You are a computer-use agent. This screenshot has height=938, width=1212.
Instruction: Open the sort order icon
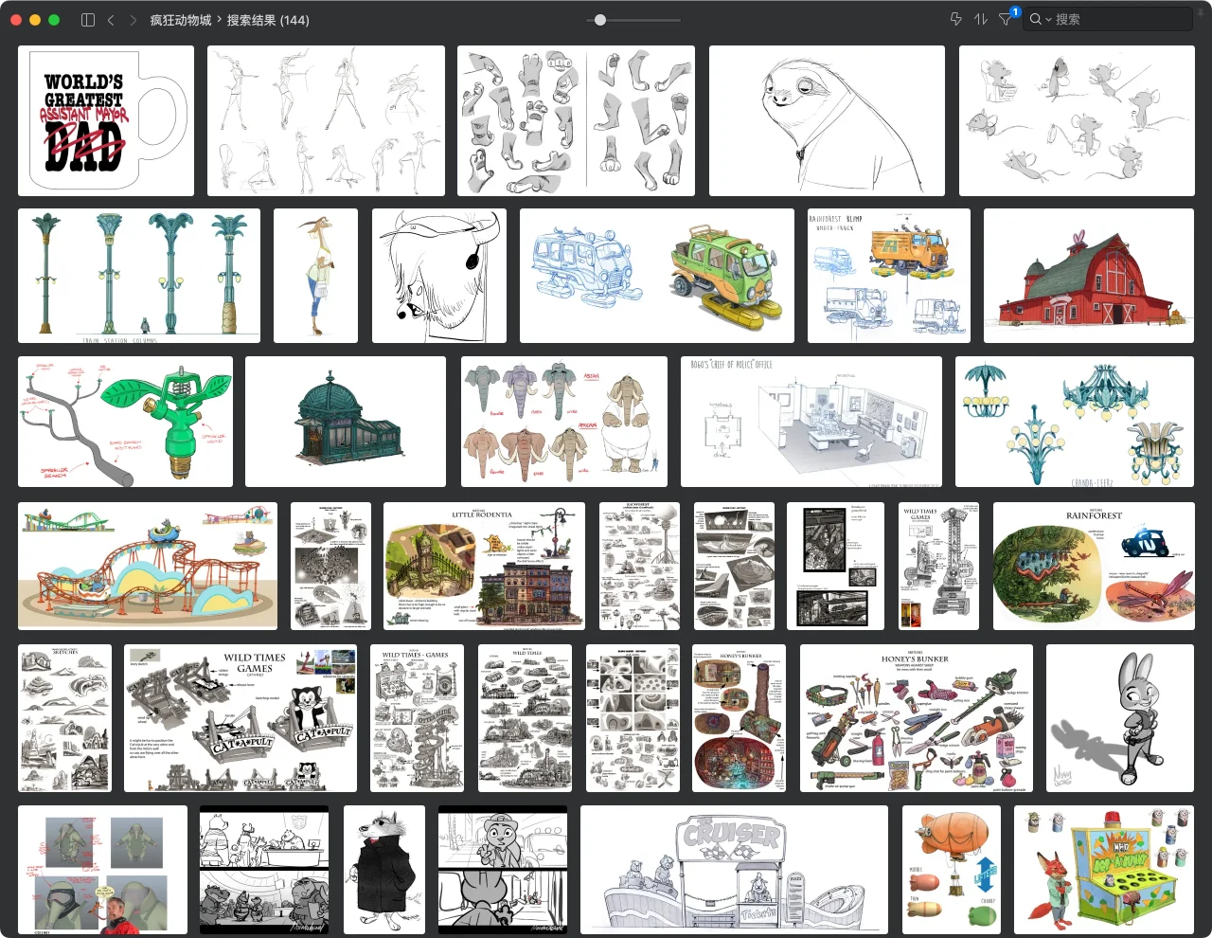(x=981, y=19)
